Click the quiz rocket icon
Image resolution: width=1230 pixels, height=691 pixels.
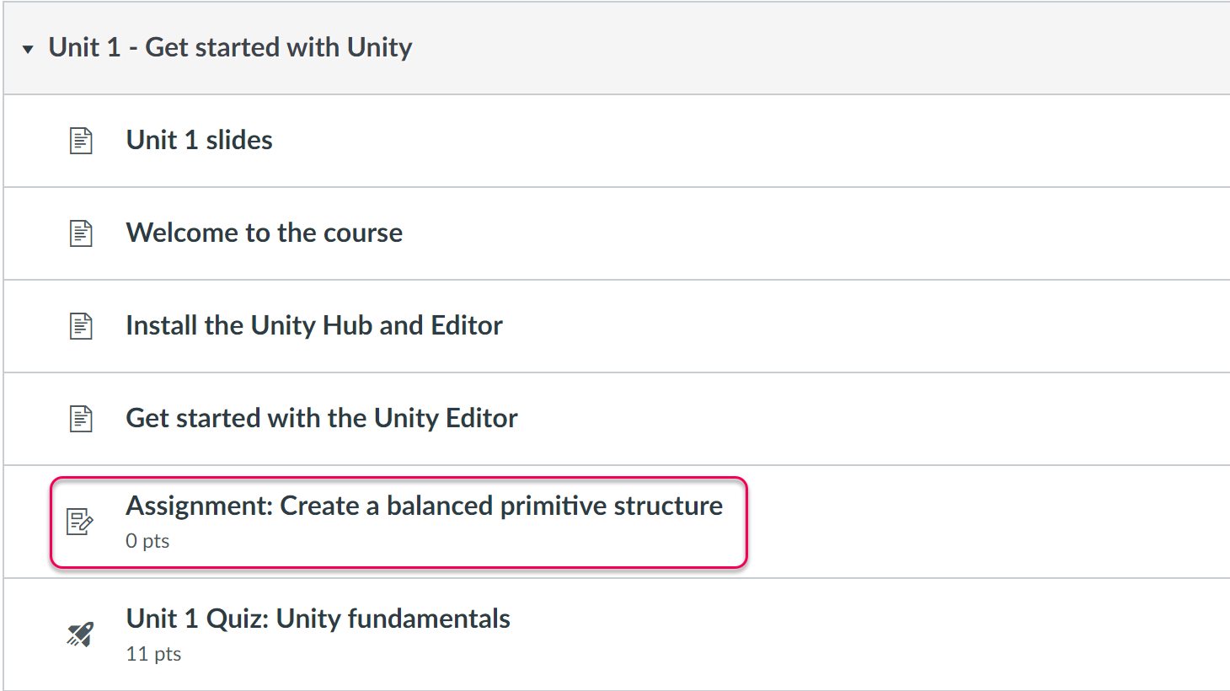[x=80, y=635]
